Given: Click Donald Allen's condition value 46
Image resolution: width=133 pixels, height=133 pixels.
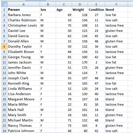Looking at the screenshot, I should 96,41.
